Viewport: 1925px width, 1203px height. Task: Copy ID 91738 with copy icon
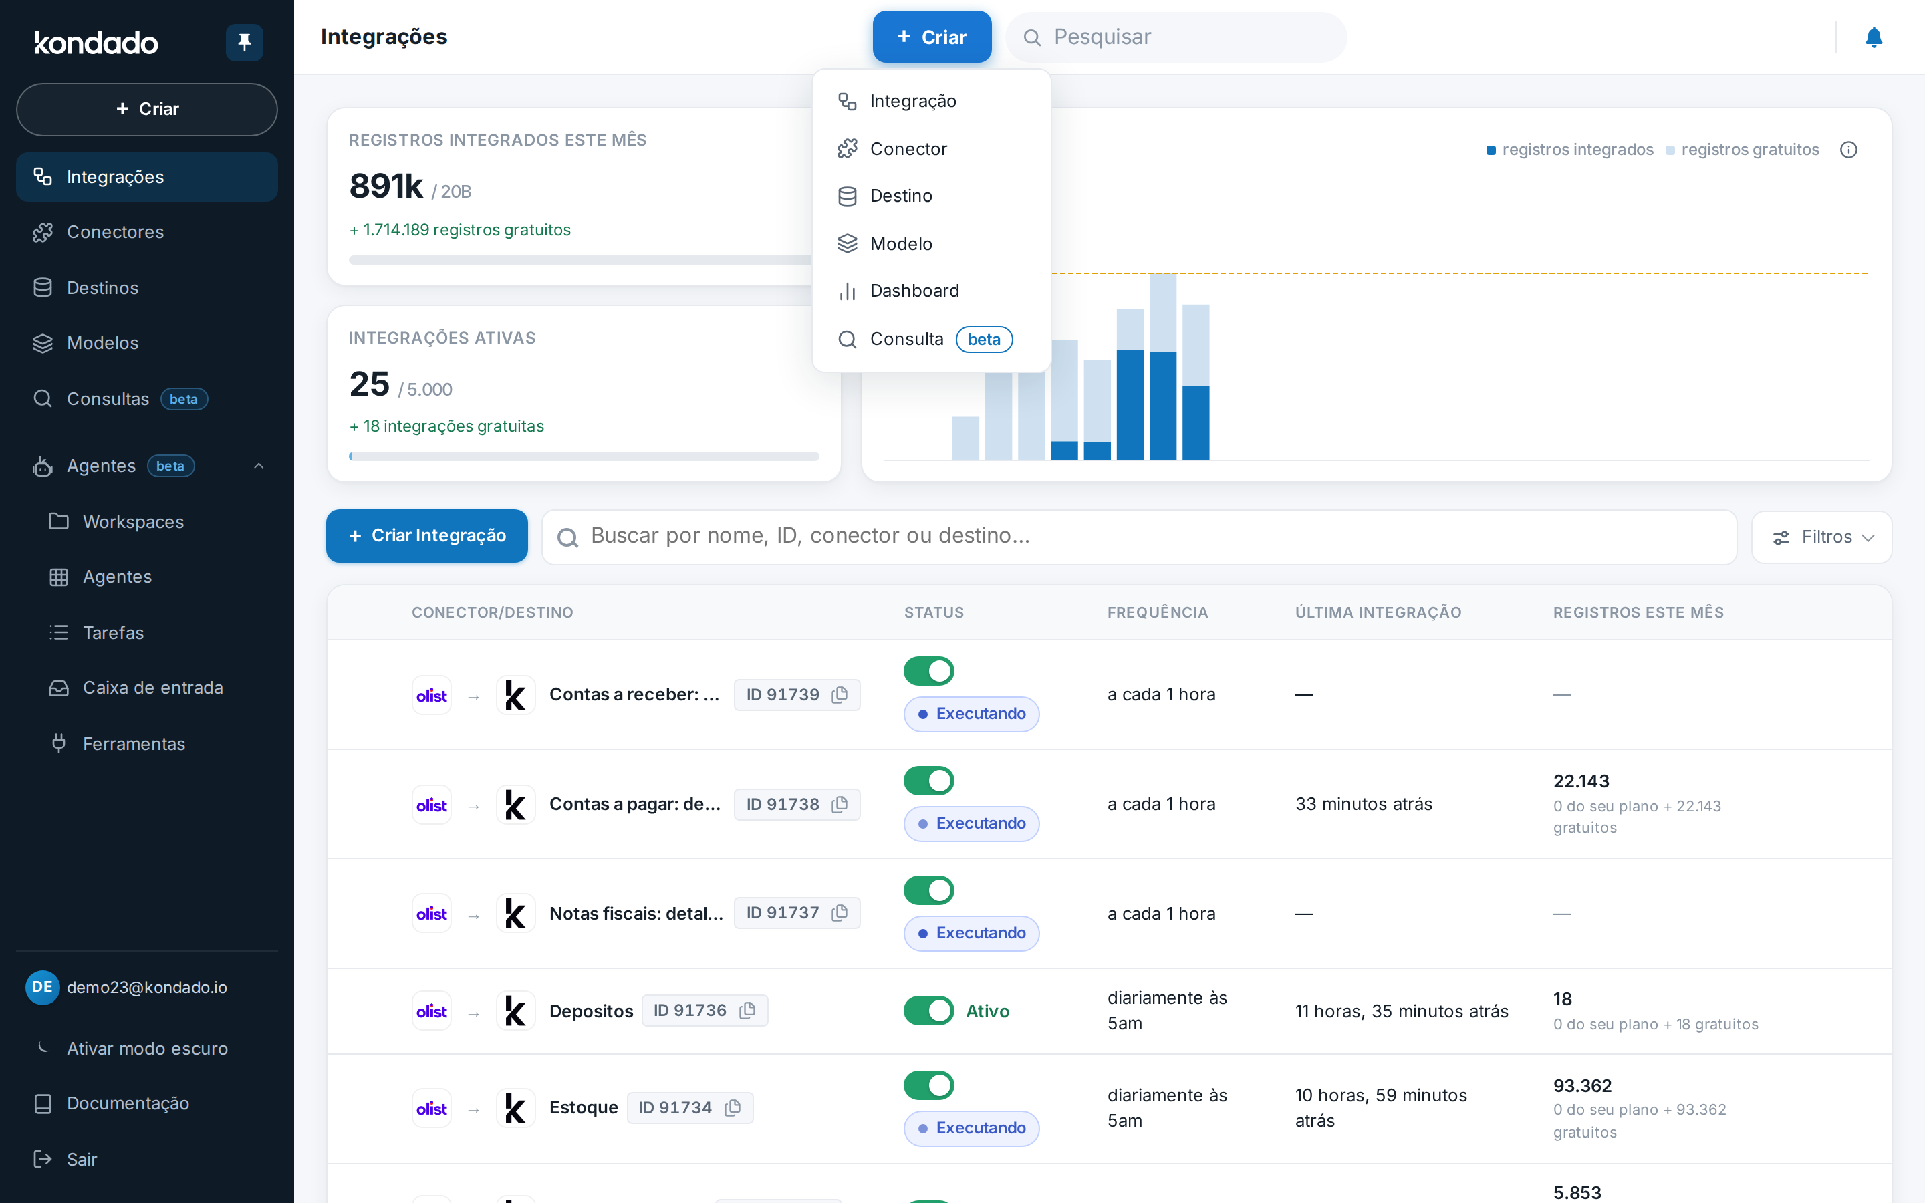840,805
